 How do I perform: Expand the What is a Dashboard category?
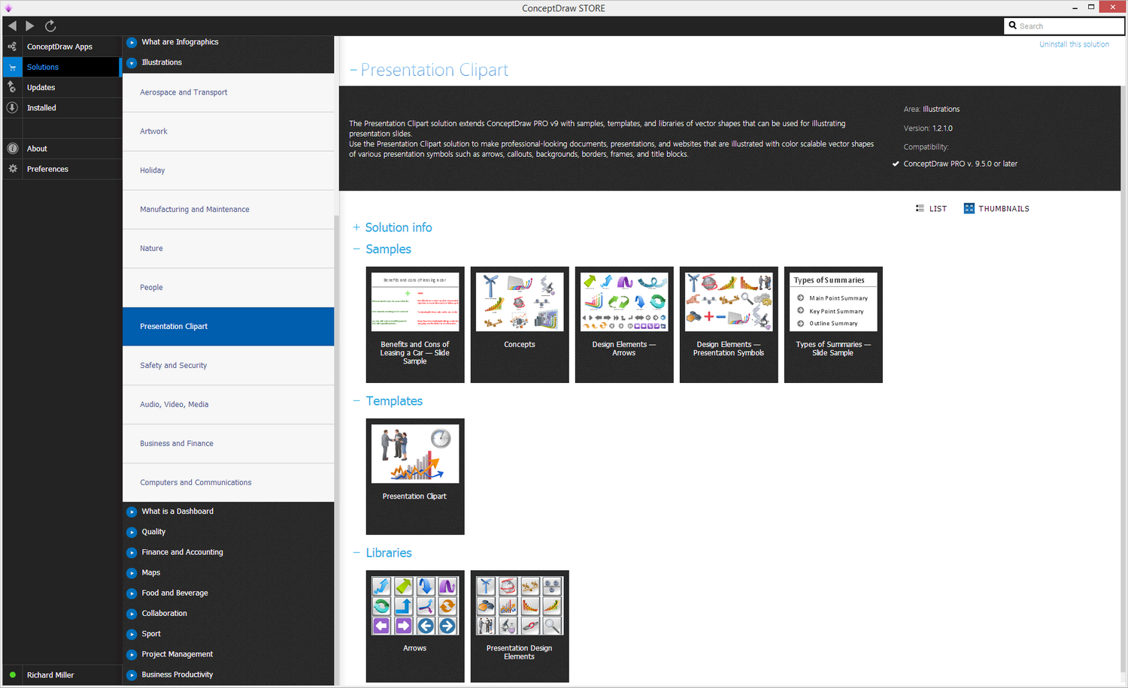pyautogui.click(x=132, y=511)
